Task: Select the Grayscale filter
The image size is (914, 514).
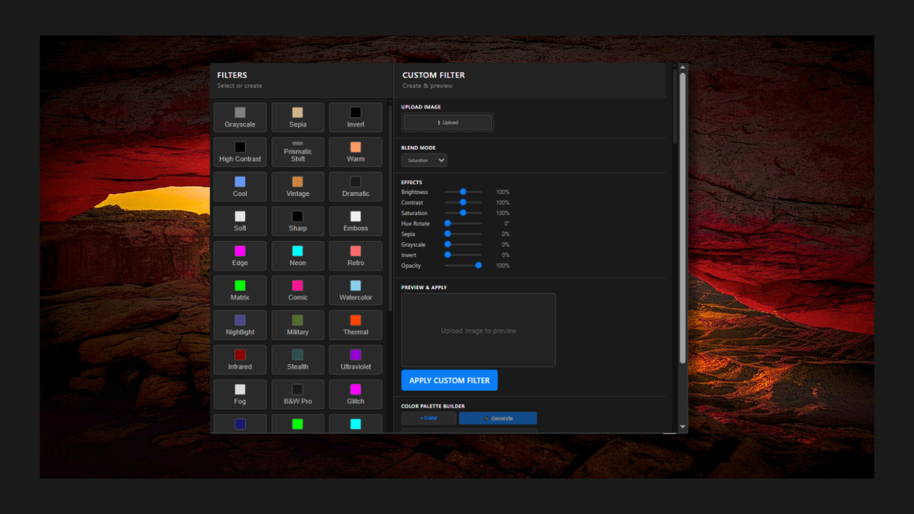Action: coord(240,117)
